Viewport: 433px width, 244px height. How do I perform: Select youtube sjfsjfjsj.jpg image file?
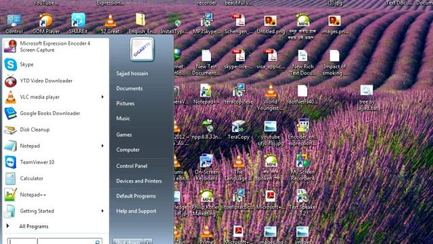click(x=271, y=133)
